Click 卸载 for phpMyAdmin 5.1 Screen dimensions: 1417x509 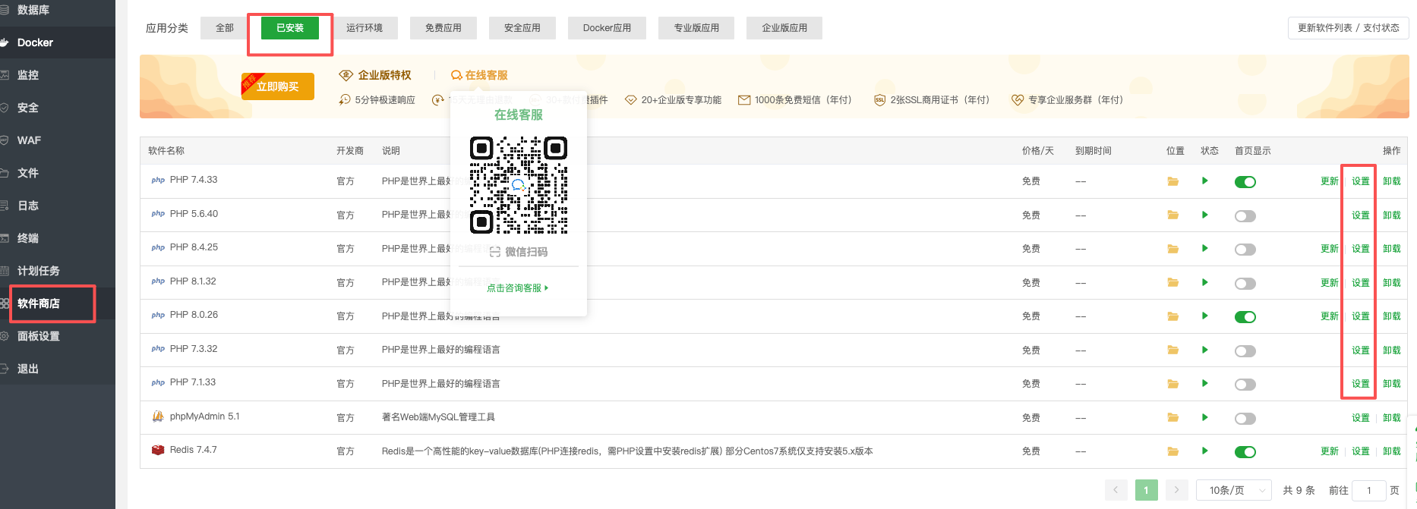pos(1392,418)
